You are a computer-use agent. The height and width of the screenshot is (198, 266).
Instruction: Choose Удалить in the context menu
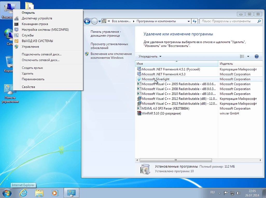point(48,74)
